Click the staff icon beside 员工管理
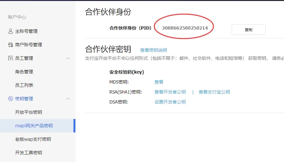 click(x=10, y=58)
